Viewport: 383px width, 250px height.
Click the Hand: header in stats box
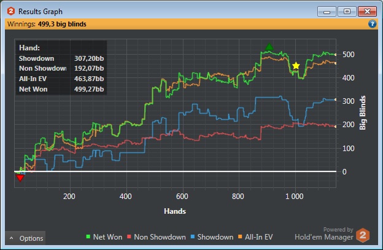point(29,48)
